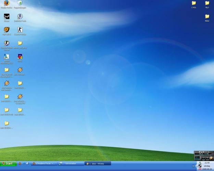The width and height of the screenshot is (214, 171).
Task: Select the Mp3 folder on the desktop
Action: [207, 4]
